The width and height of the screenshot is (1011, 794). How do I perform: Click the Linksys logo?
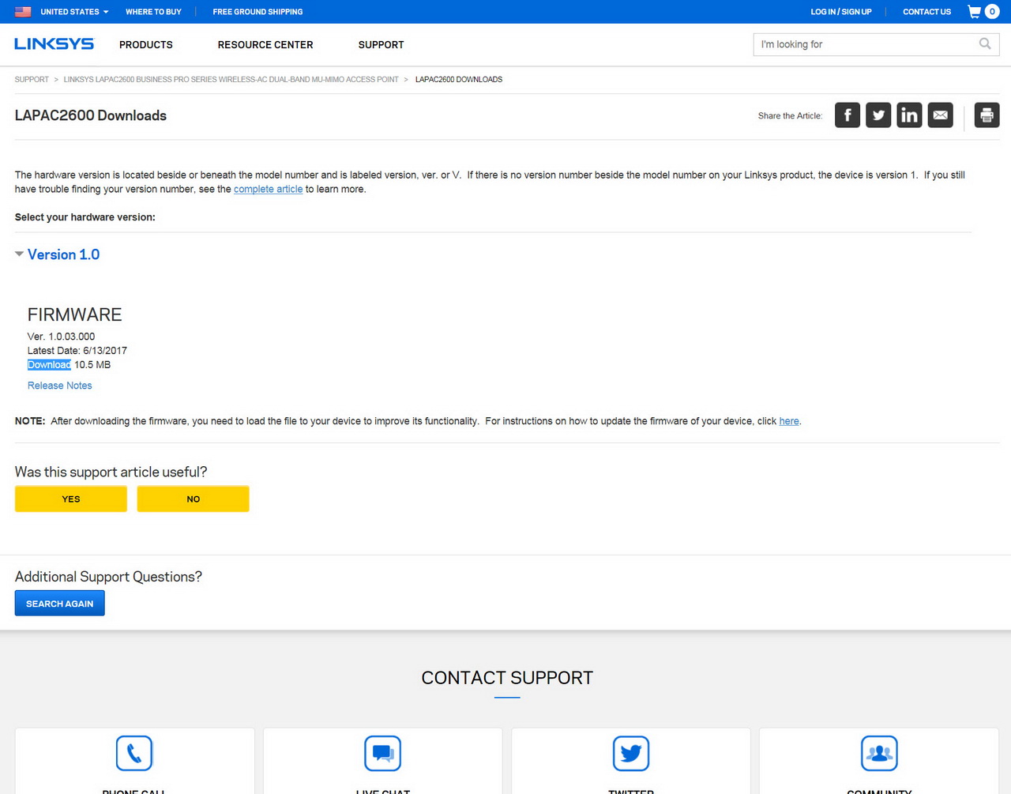coord(54,44)
